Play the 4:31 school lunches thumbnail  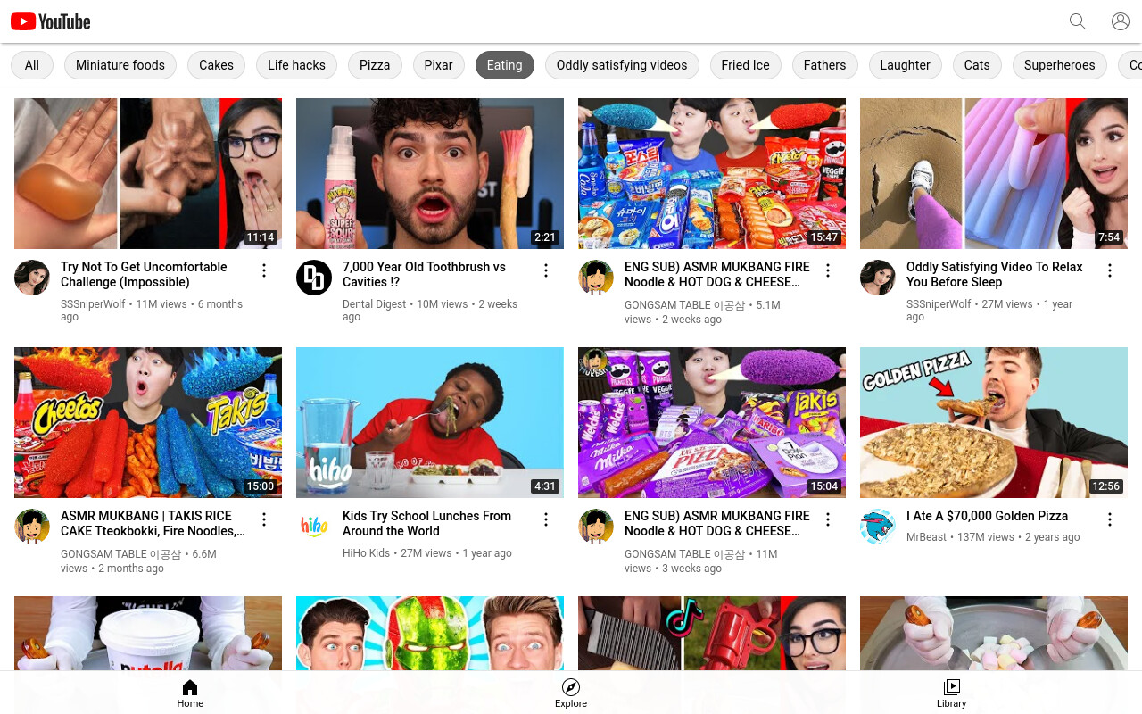point(430,422)
